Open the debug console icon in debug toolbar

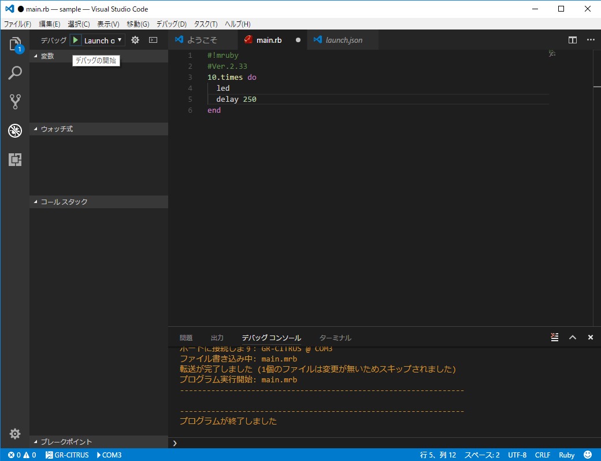(x=153, y=40)
